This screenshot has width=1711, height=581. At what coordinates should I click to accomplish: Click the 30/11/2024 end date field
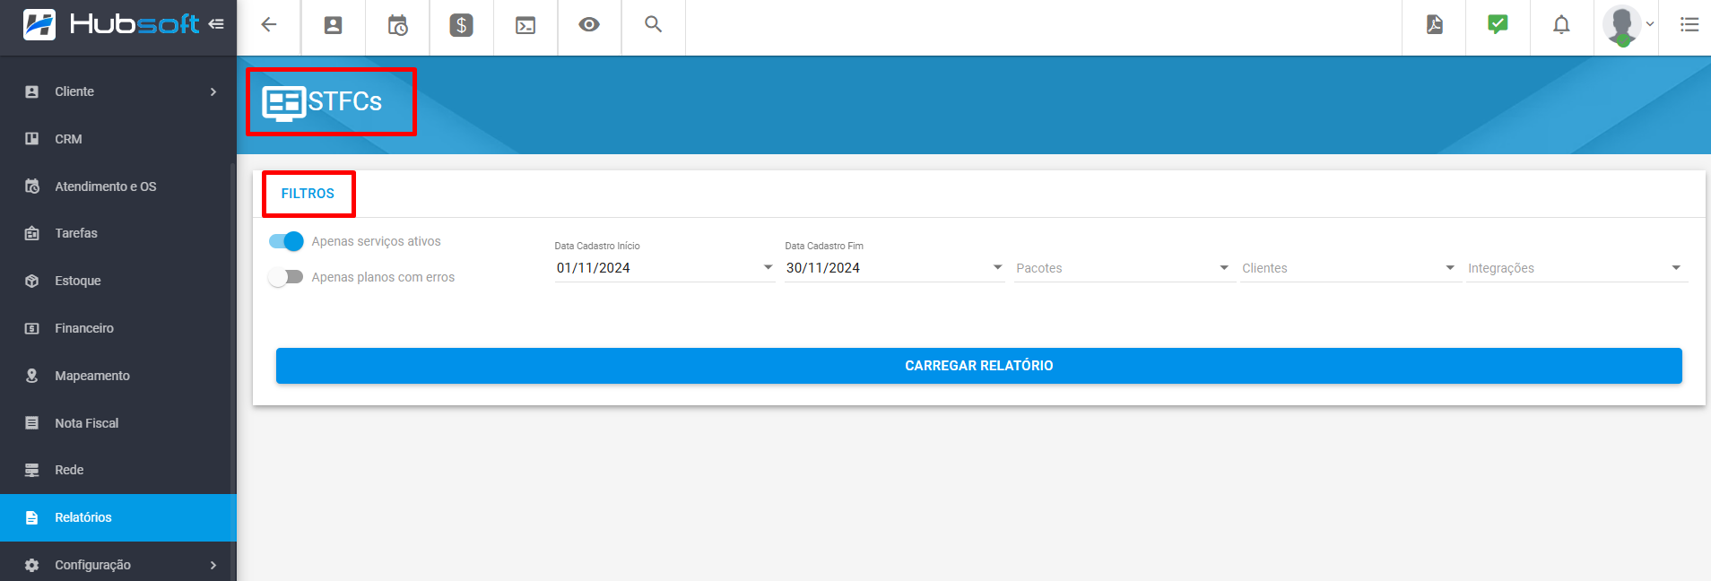click(894, 268)
